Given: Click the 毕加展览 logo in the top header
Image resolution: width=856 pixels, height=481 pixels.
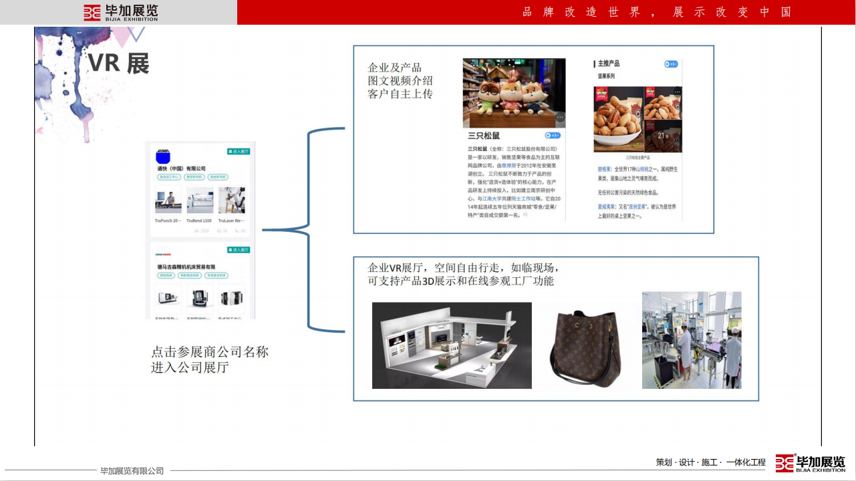Looking at the screenshot, I should click(x=120, y=12).
